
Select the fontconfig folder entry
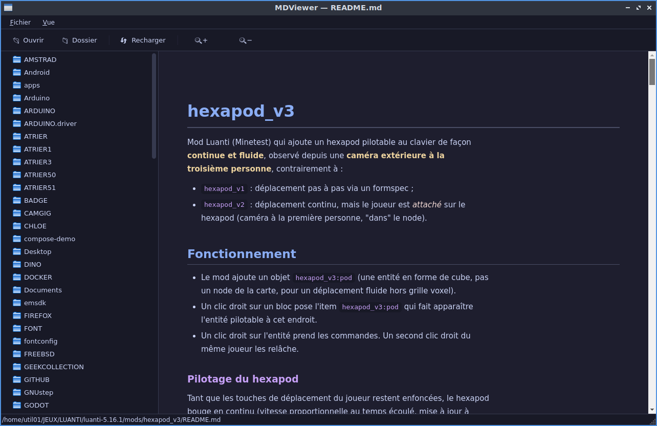point(41,341)
